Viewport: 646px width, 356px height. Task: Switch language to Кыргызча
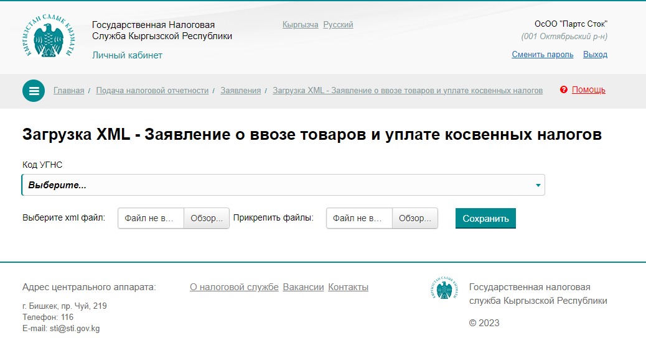click(x=301, y=25)
